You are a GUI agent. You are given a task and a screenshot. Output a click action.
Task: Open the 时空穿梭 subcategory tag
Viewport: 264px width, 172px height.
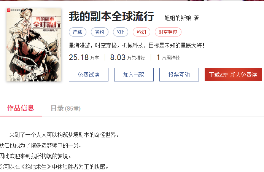pos(168,32)
